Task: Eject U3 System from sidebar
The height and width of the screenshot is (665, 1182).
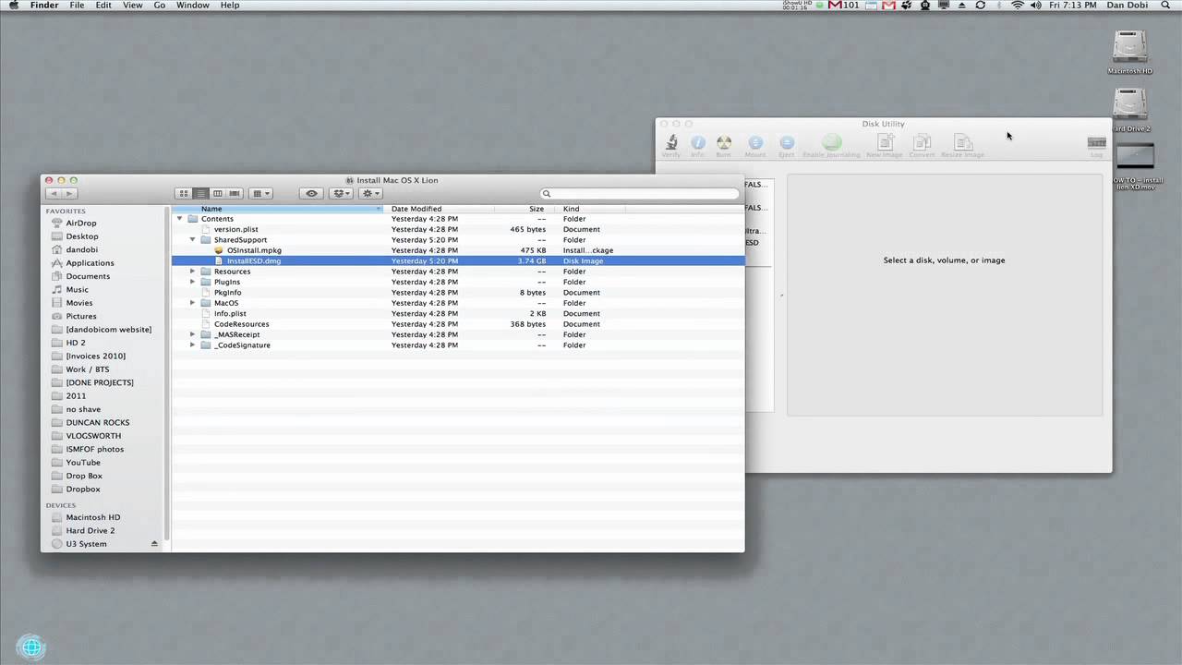Action: click(154, 544)
